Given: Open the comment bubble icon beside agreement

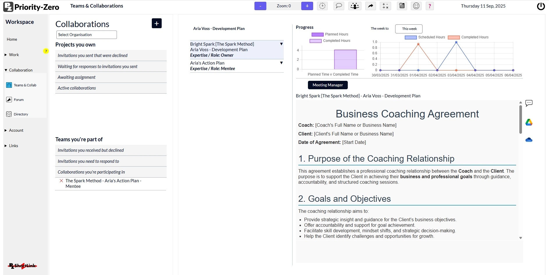Looking at the screenshot, I should [x=529, y=103].
